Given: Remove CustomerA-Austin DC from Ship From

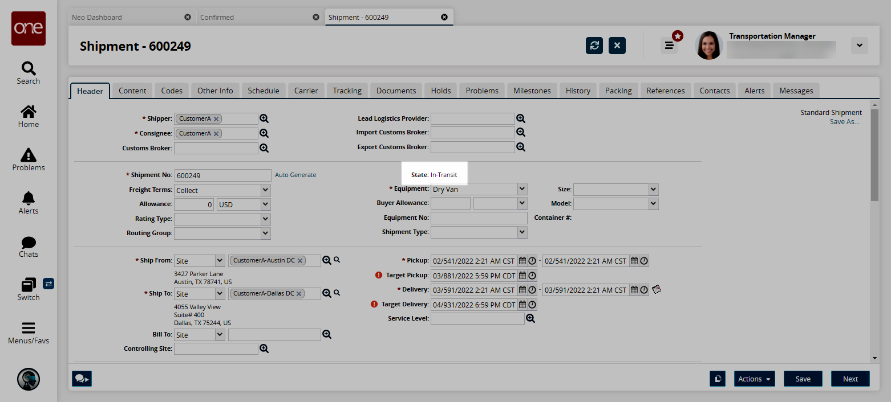Looking at the screenshot, I should click(x=301, y=260).
